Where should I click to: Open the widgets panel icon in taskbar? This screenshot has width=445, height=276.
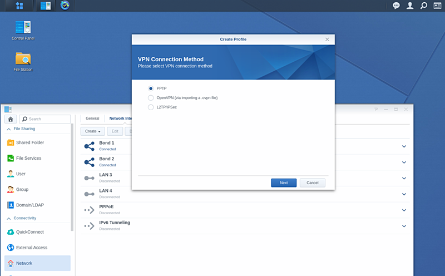tap(437, 6)
